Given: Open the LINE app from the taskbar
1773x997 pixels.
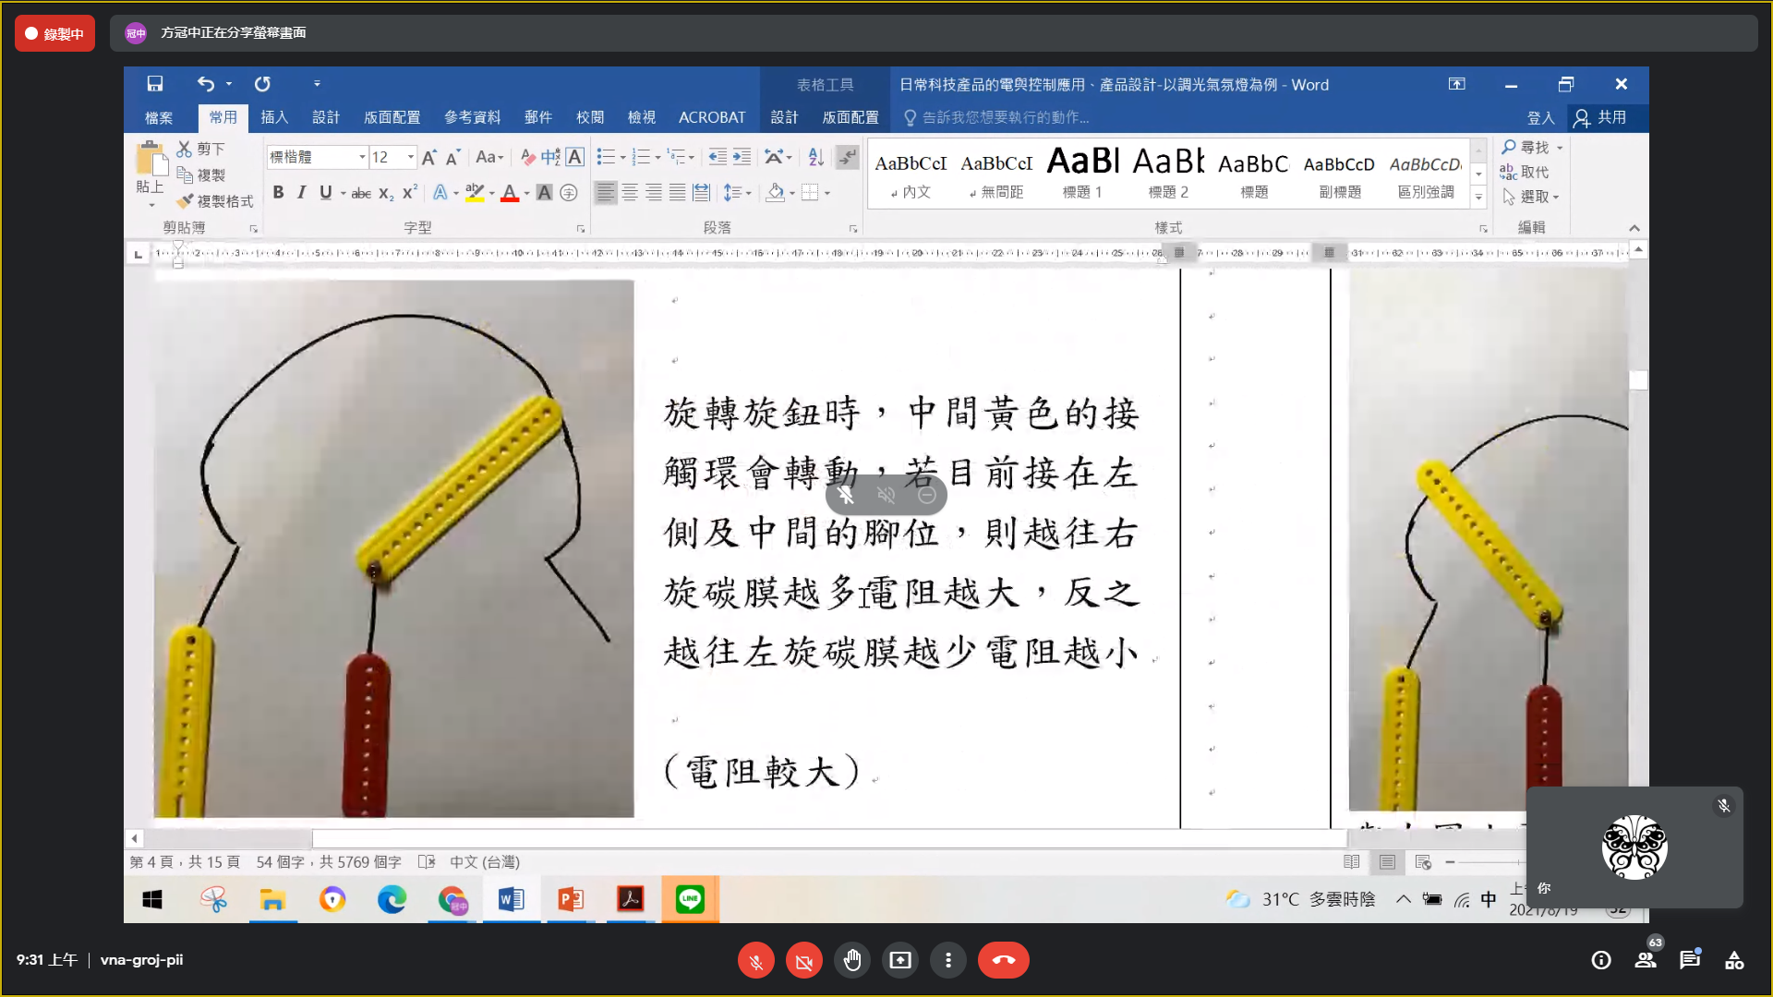Looking at the screenshot, I should tap(690, 899).
